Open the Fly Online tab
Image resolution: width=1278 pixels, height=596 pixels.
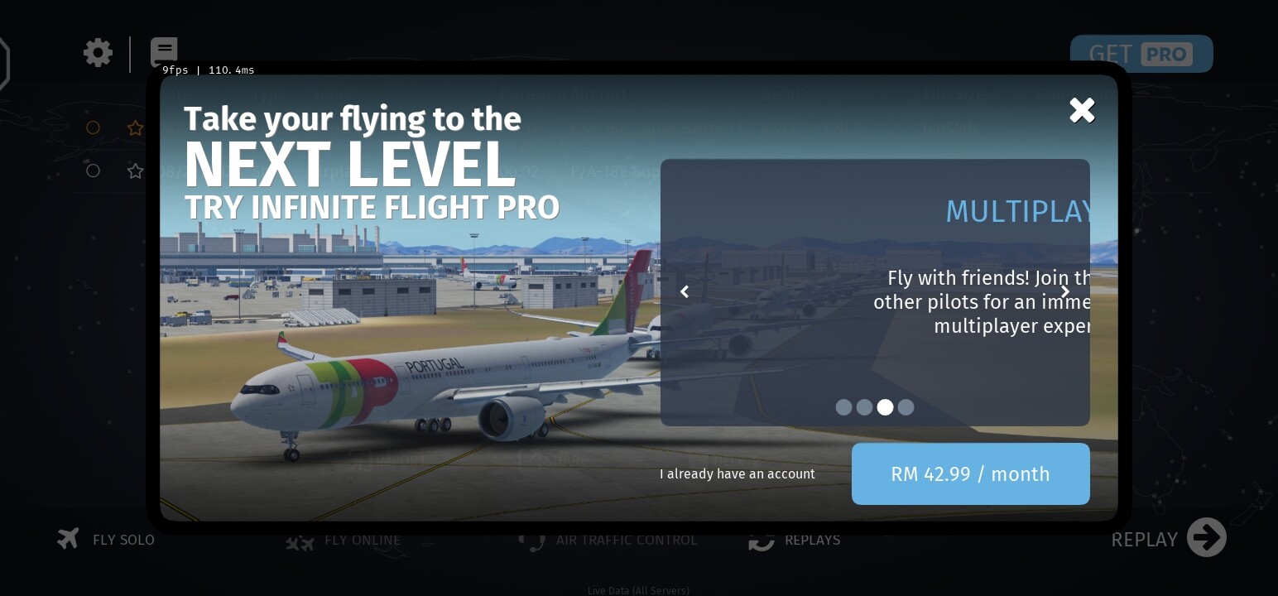click(x=344, y=540)
